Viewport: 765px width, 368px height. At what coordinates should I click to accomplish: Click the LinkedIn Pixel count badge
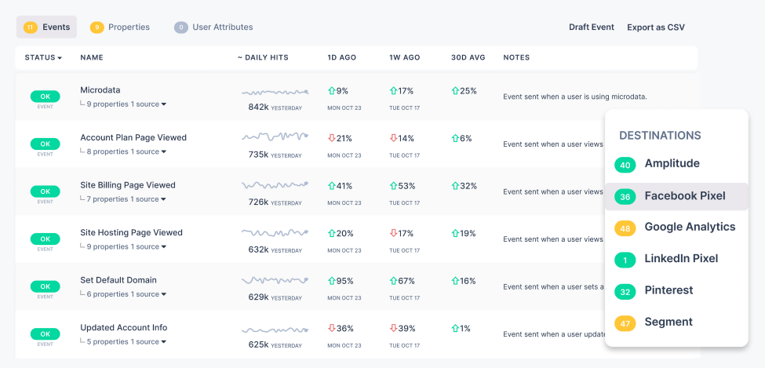tap(625, 259)
